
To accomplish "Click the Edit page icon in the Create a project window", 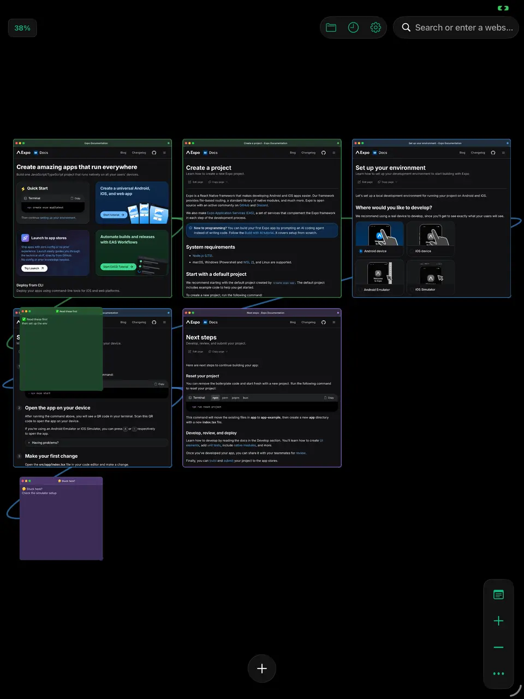I will pos(189,182).
